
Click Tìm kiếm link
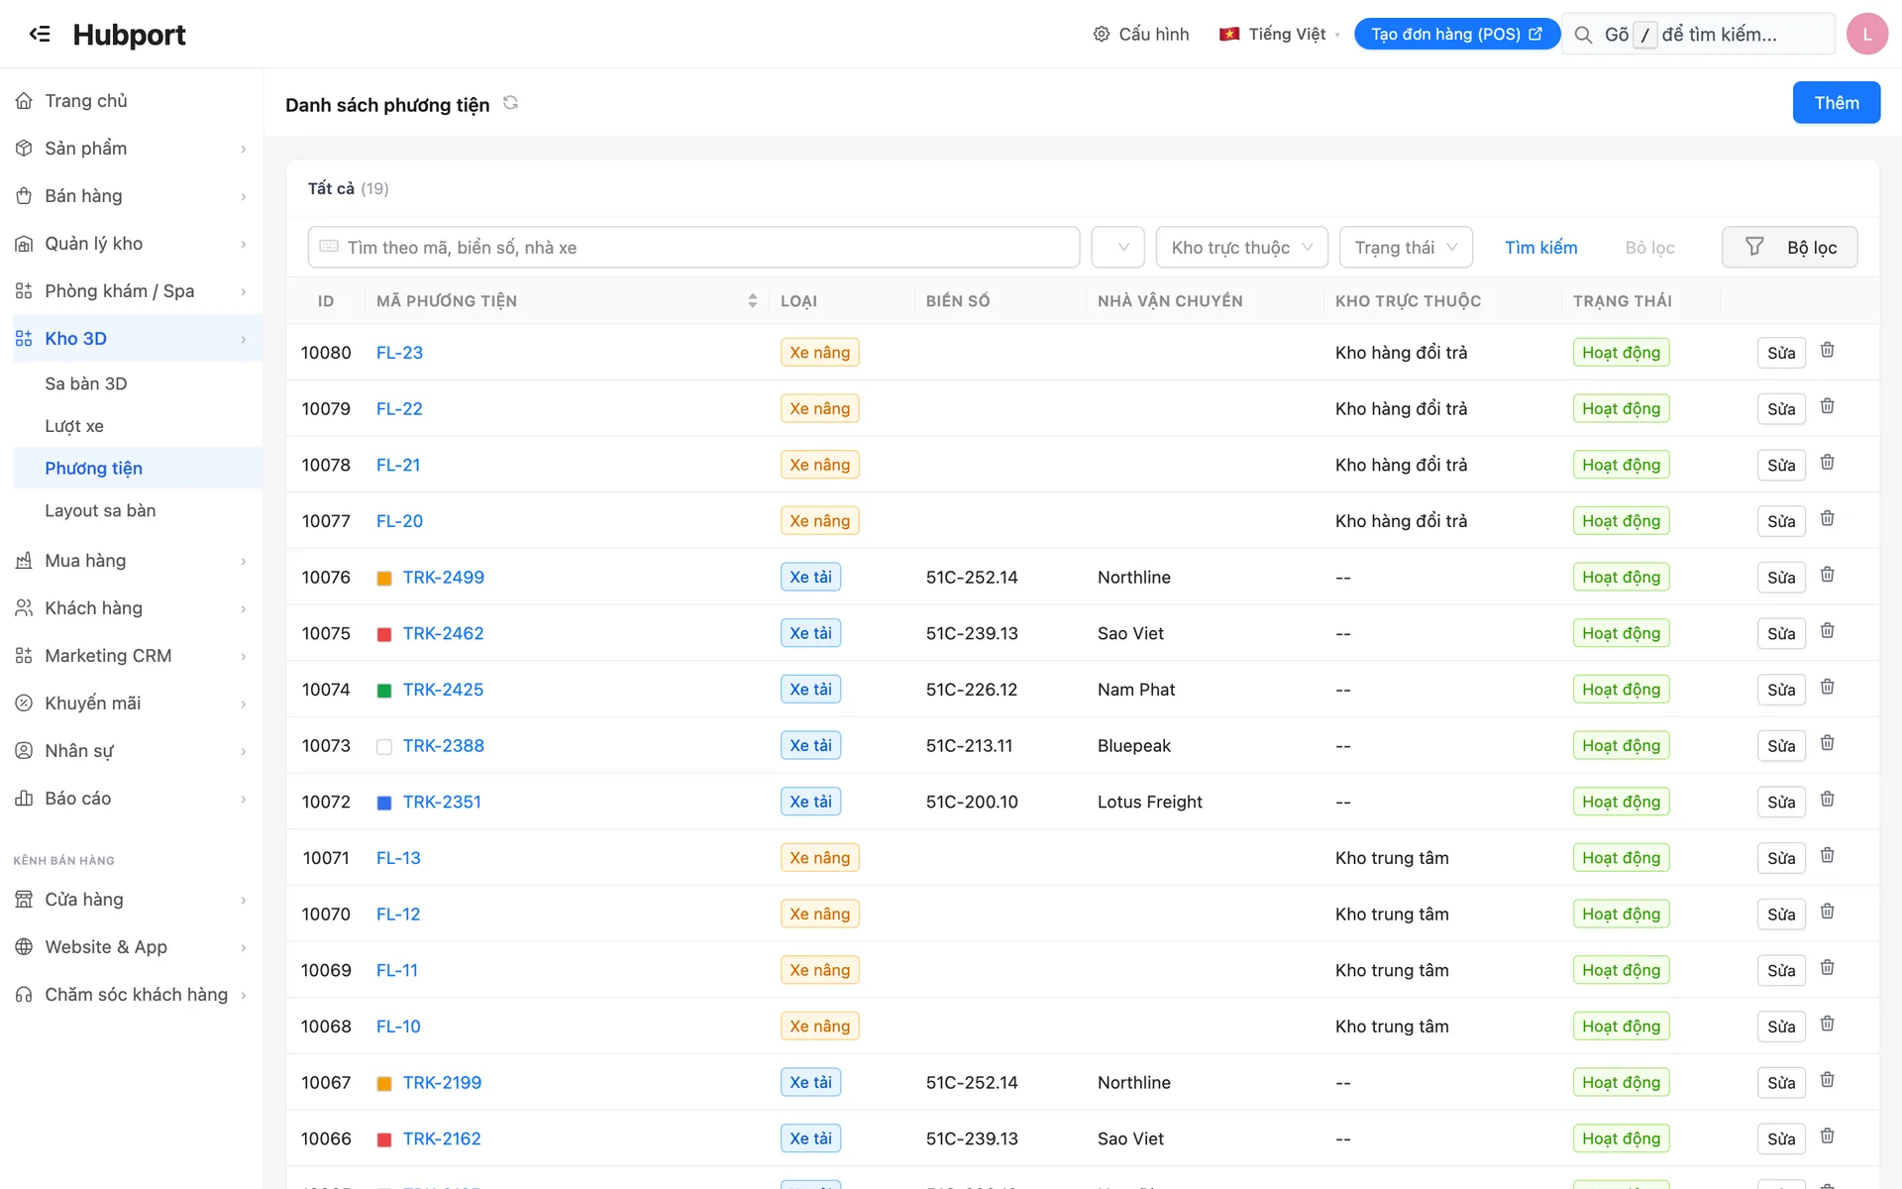[1540, 247]
